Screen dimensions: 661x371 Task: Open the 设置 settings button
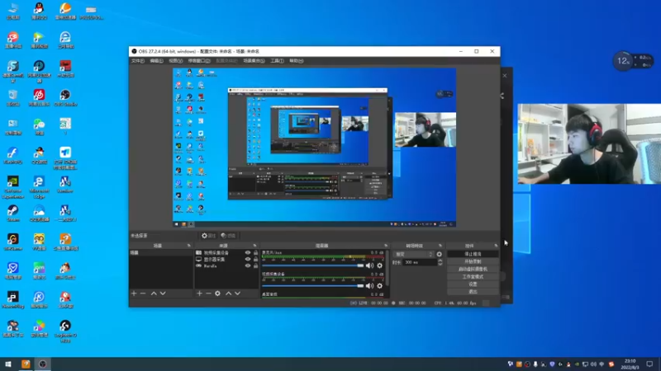[x=473, y=284]
